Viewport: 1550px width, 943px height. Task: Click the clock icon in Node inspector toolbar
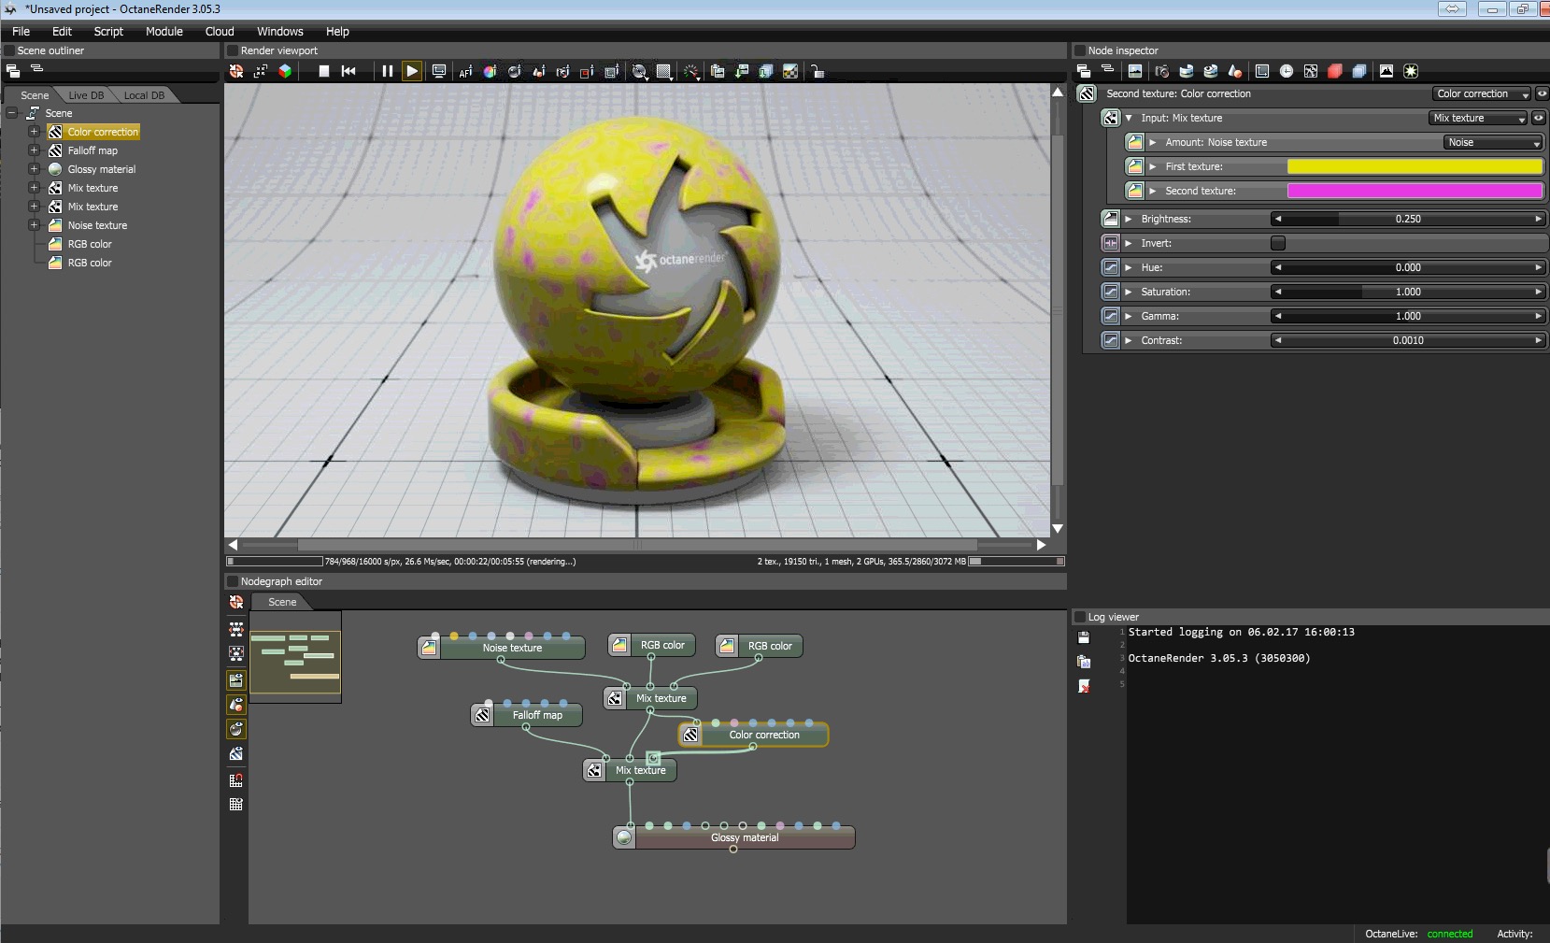point(1287,71)
